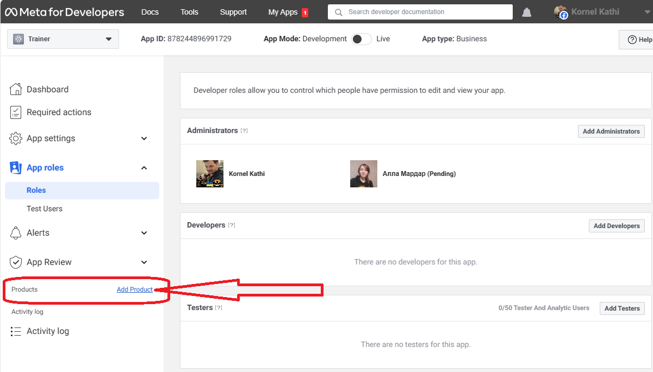Toggle App Mode from Development to Live

[x=361, y=39]
